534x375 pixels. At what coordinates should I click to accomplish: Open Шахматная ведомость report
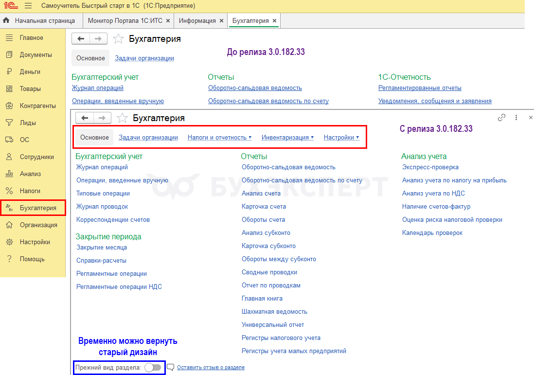pos(274,312)
